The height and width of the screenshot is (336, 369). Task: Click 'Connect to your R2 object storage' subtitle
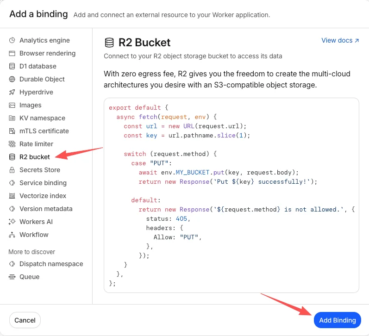pos(193,56)
